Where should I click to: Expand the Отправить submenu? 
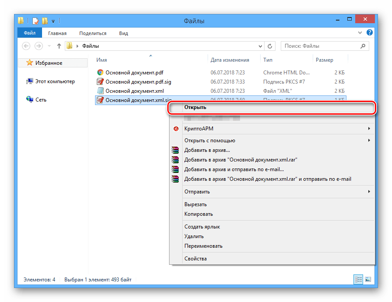coord(369,192)
